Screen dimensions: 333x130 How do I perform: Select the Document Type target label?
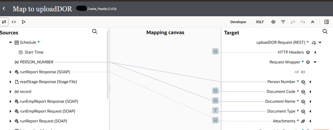click(x=281, y=111)
